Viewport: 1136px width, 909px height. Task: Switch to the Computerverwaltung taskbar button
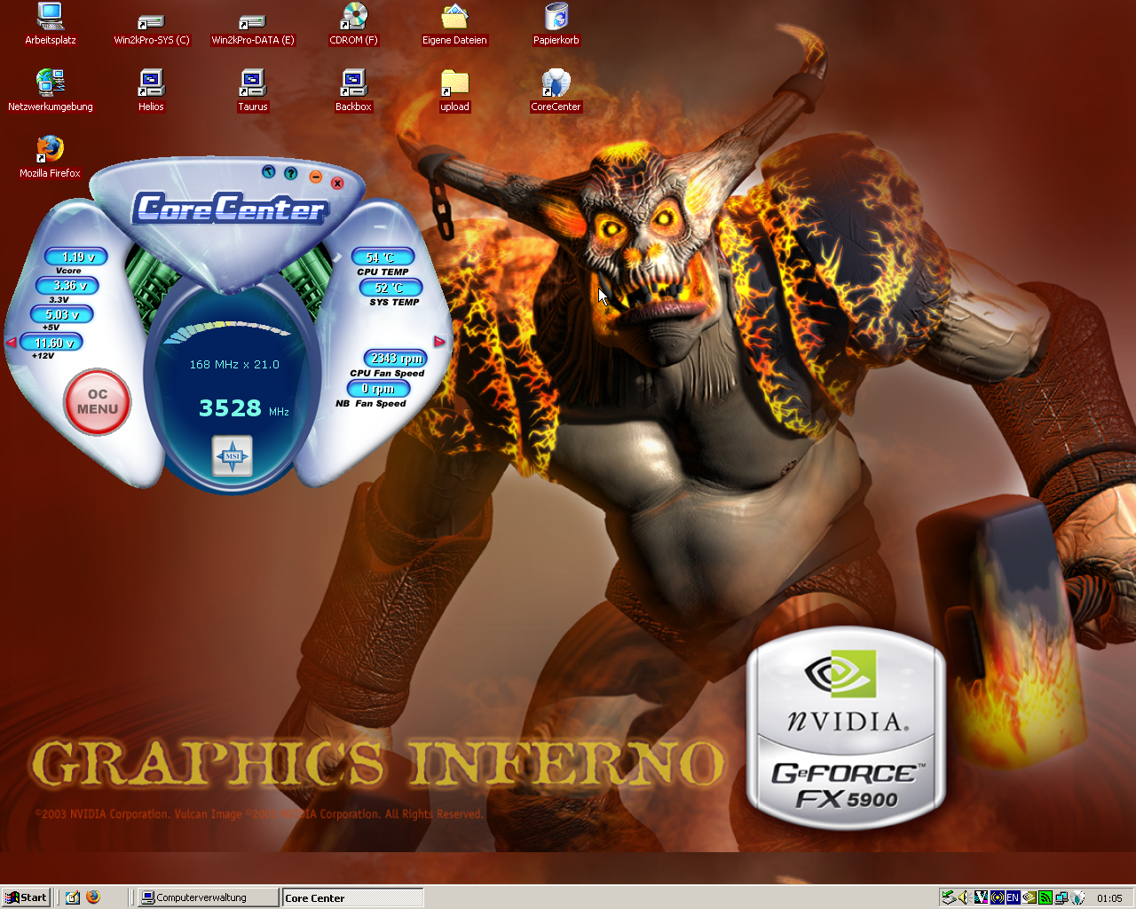(x=209, y=897)
